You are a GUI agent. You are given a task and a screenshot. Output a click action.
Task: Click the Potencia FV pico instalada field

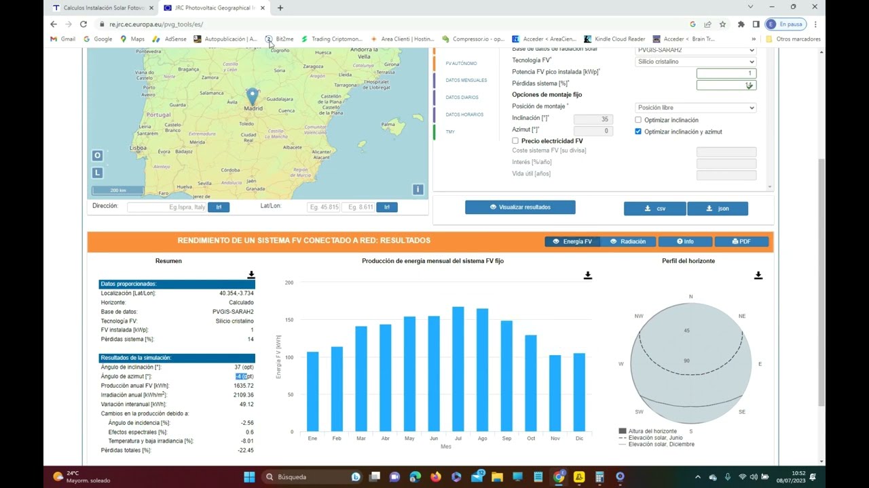pos(726,73)
